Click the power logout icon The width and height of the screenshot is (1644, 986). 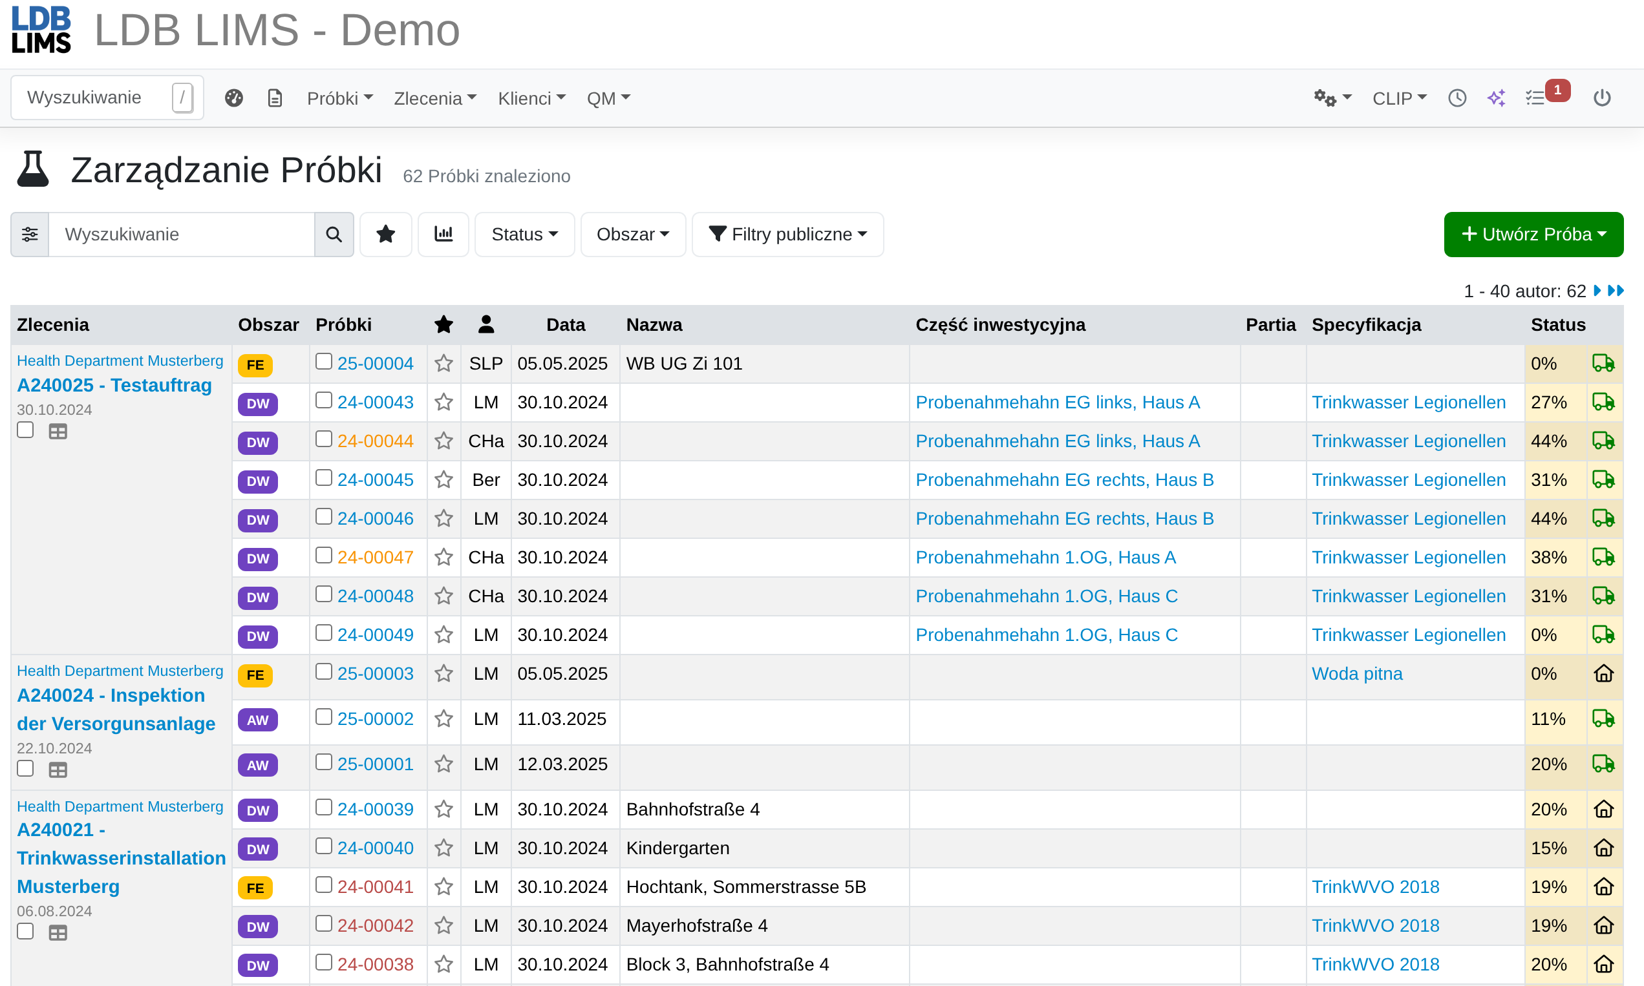click(1602, 98)
